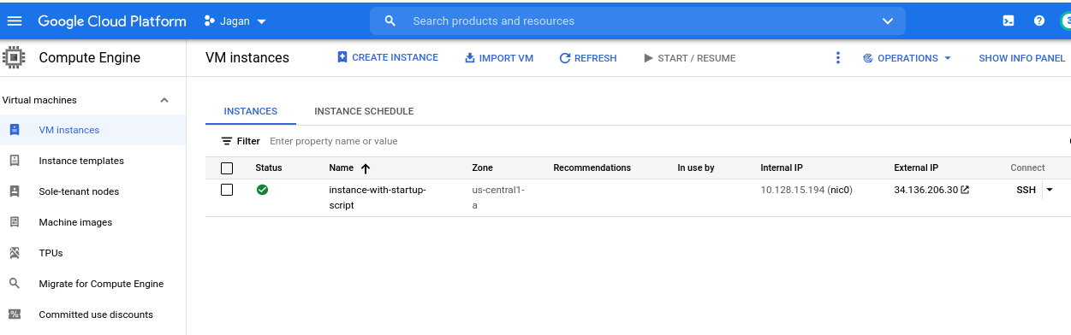1071x335 pixels.
Task: Click the VM instances sidebar icon
Action: (x=14, y=130)
